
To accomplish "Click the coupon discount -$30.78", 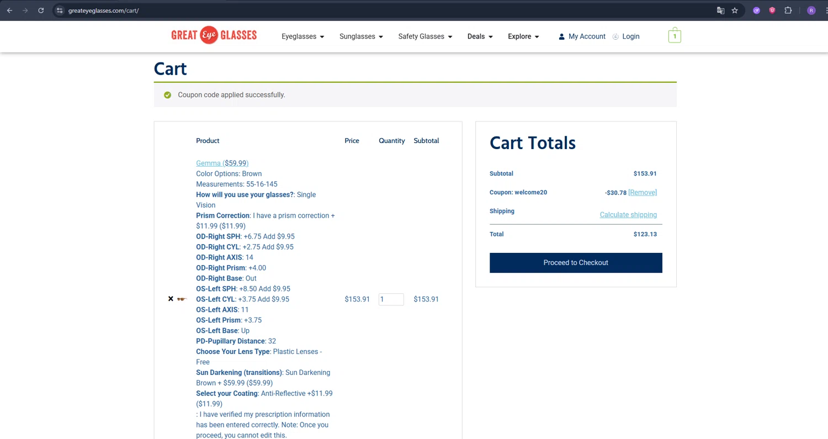I will tap(615, 192).
